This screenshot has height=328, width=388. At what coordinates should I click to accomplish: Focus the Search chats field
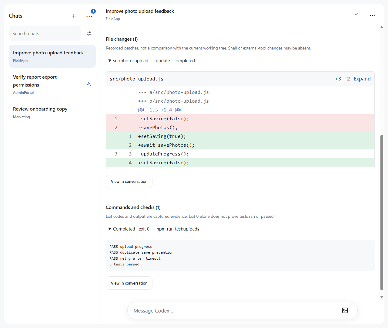pyautogui.click(x=45, y=33)
